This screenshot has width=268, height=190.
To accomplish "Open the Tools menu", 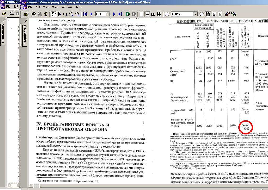I will [55, 7].
